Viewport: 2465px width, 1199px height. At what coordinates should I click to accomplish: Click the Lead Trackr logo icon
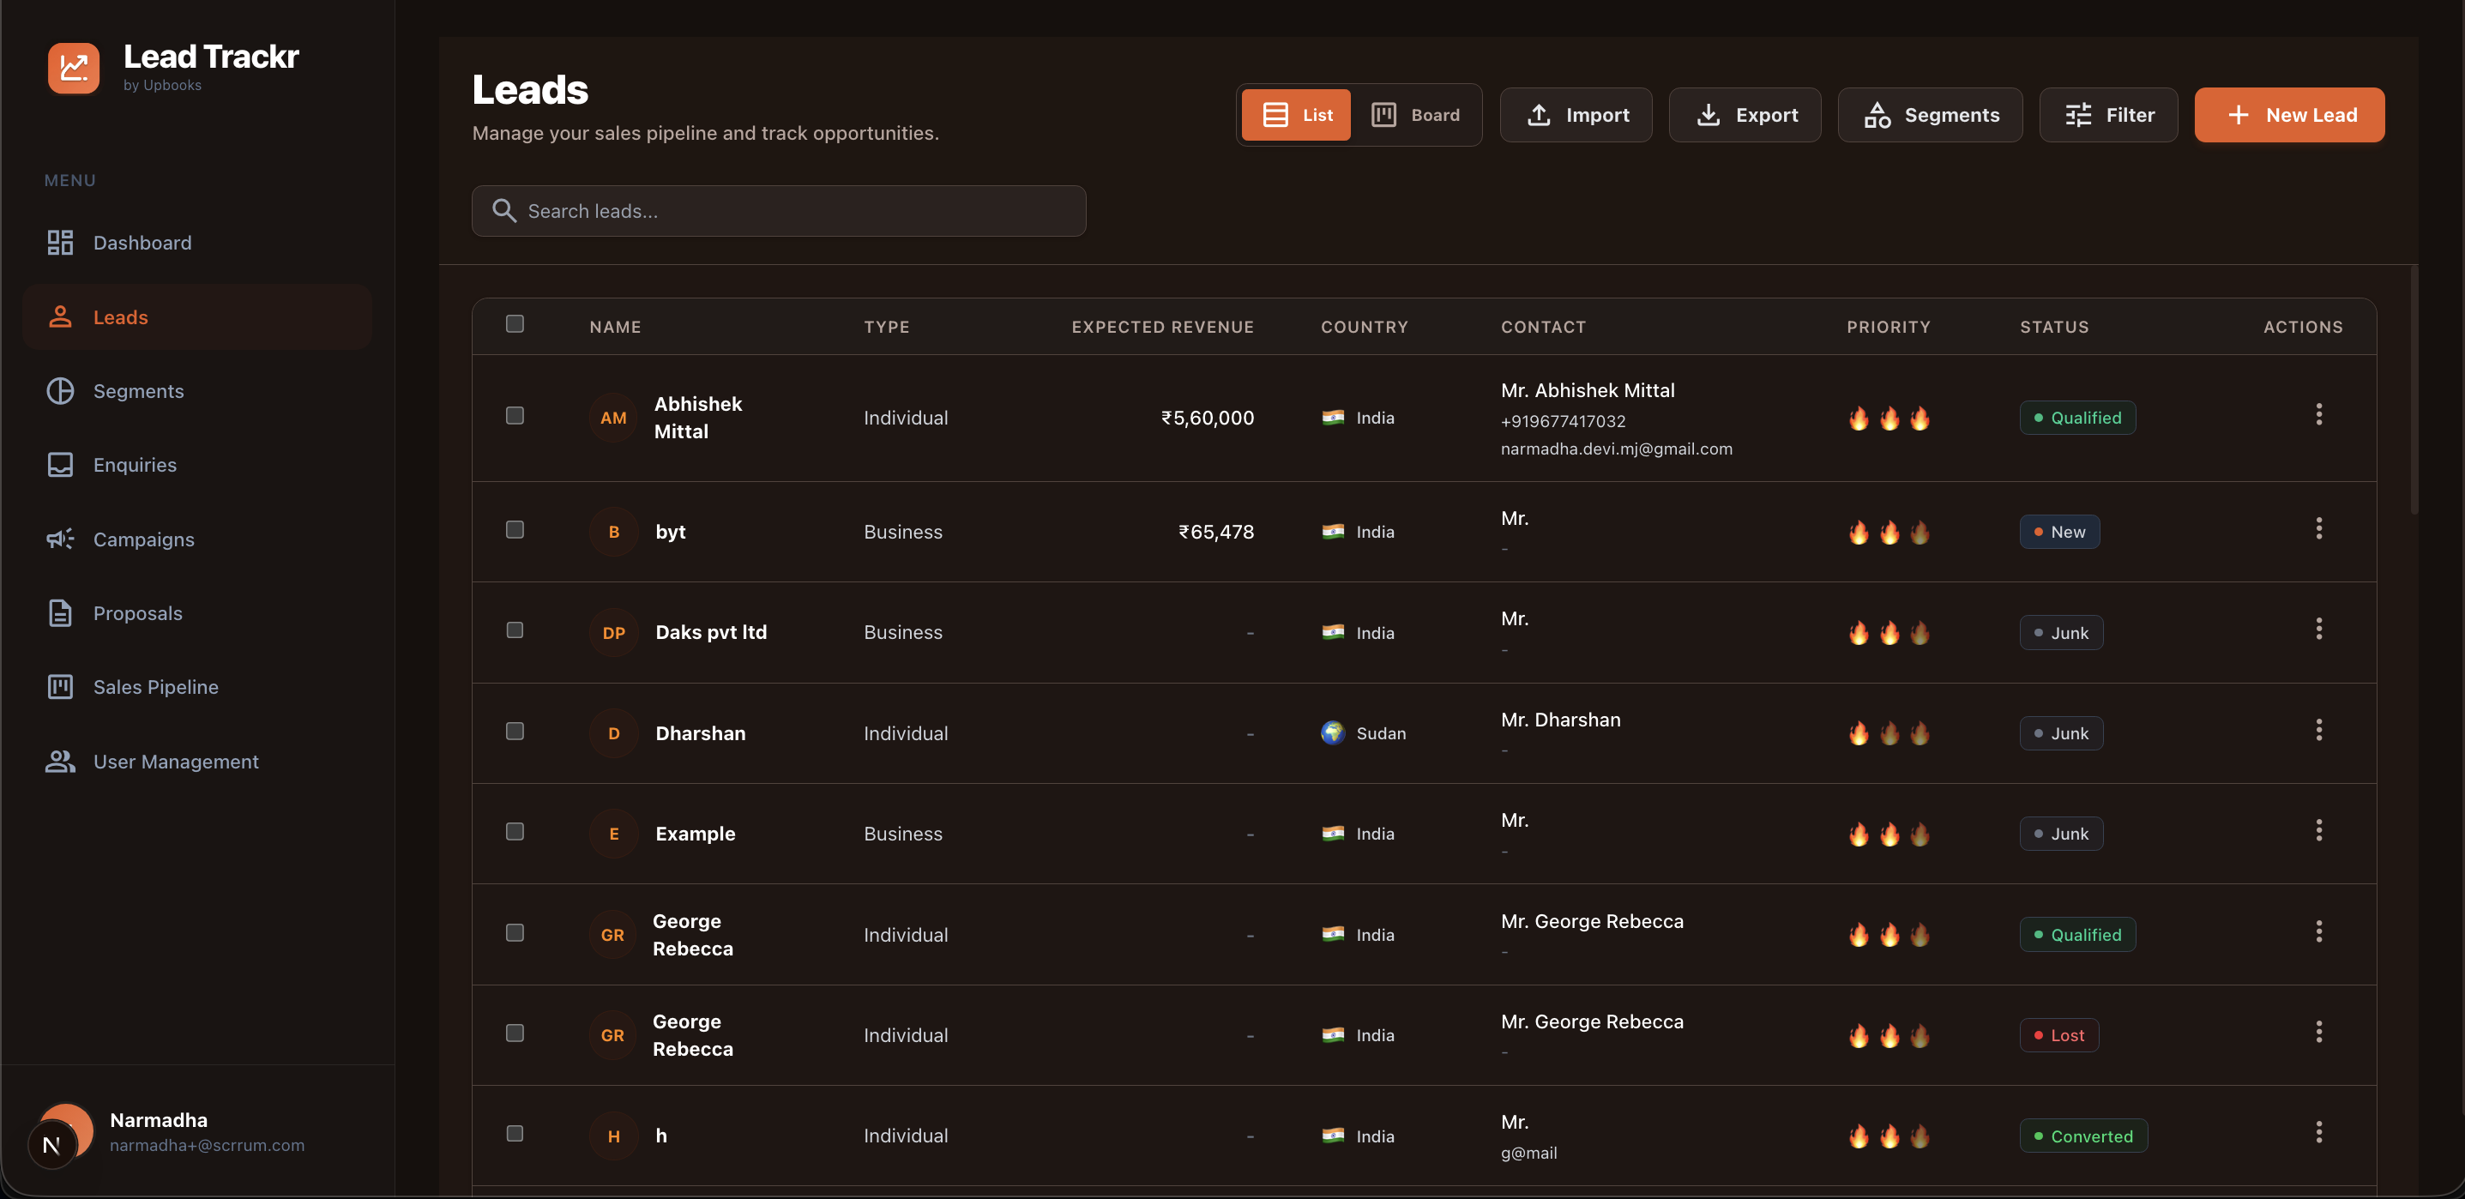pos(74,68)
